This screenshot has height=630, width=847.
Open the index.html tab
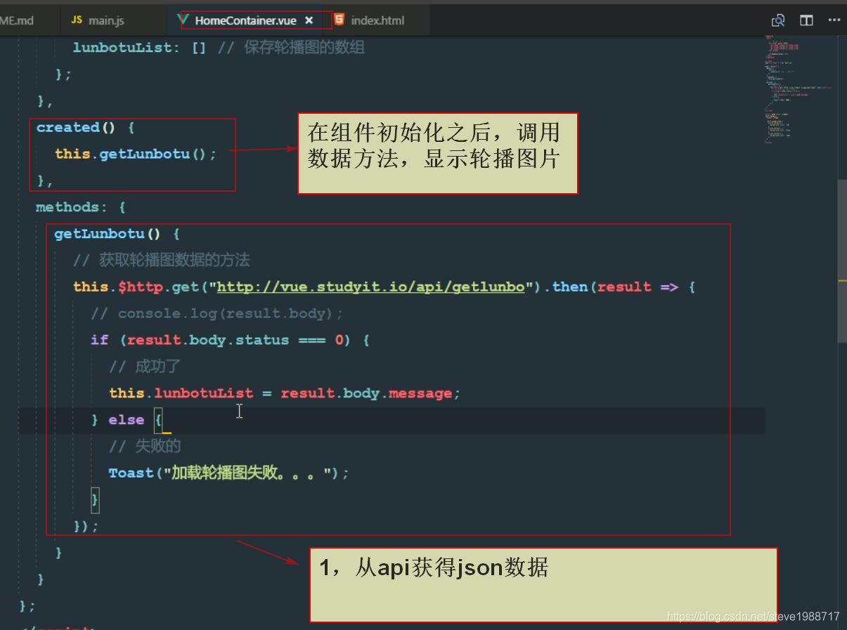tap(377, 20)
